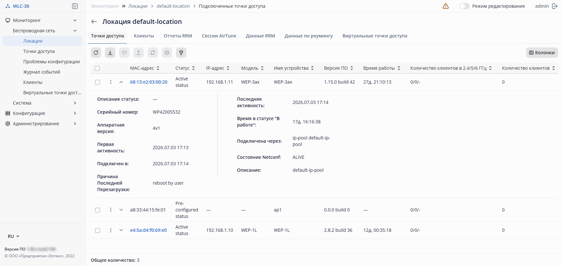The height and width of the screenshot is (266, 561).
Task: Select the Точки доступа tab
Action: click(108, 36)
